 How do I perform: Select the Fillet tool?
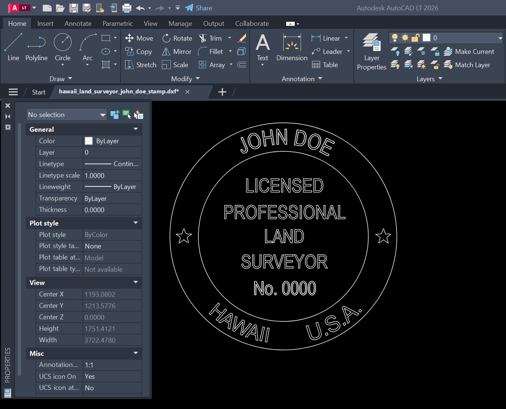pyautogui.click(x=211, y=51)
